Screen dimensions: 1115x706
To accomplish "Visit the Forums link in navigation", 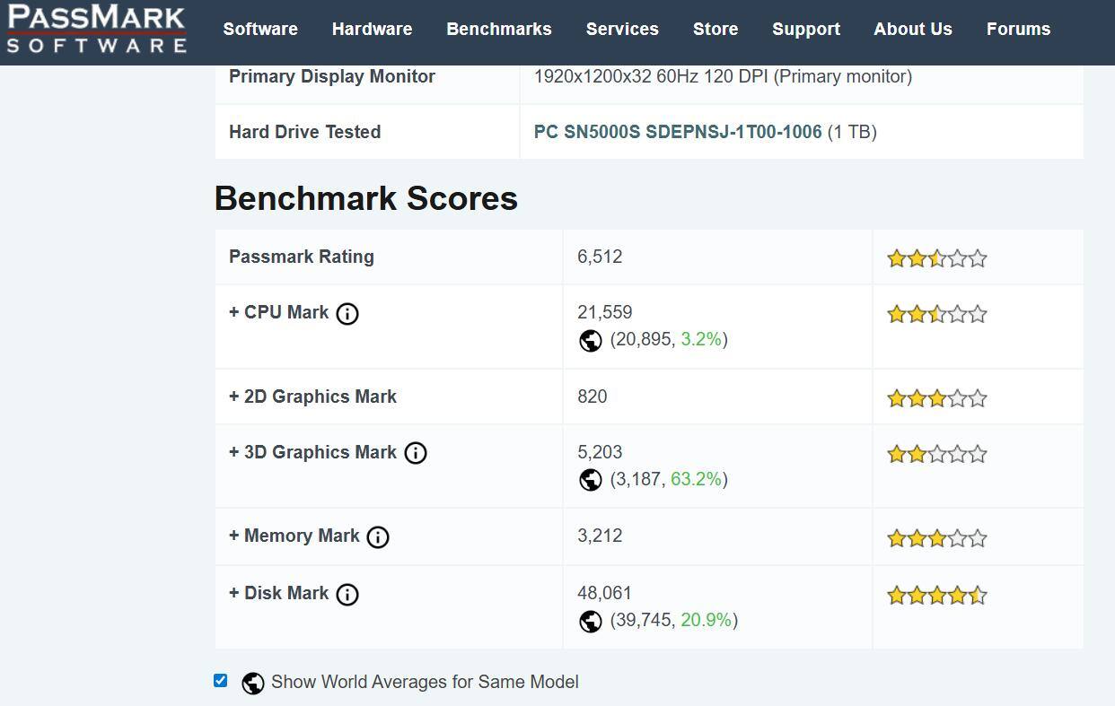I will (x=1018, y=29).
